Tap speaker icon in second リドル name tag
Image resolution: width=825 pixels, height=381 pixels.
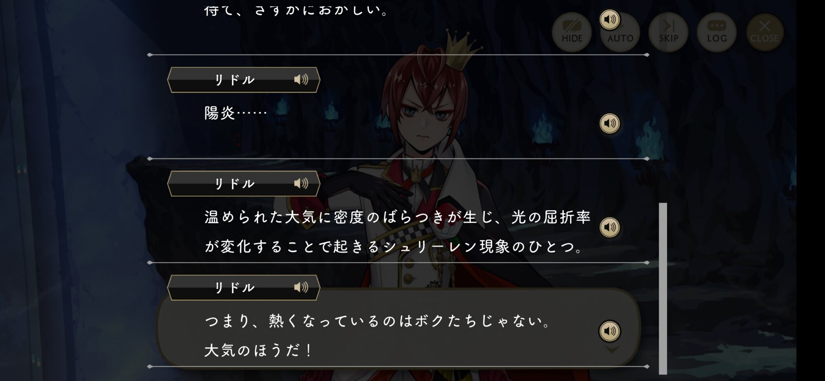click(301, 183)
